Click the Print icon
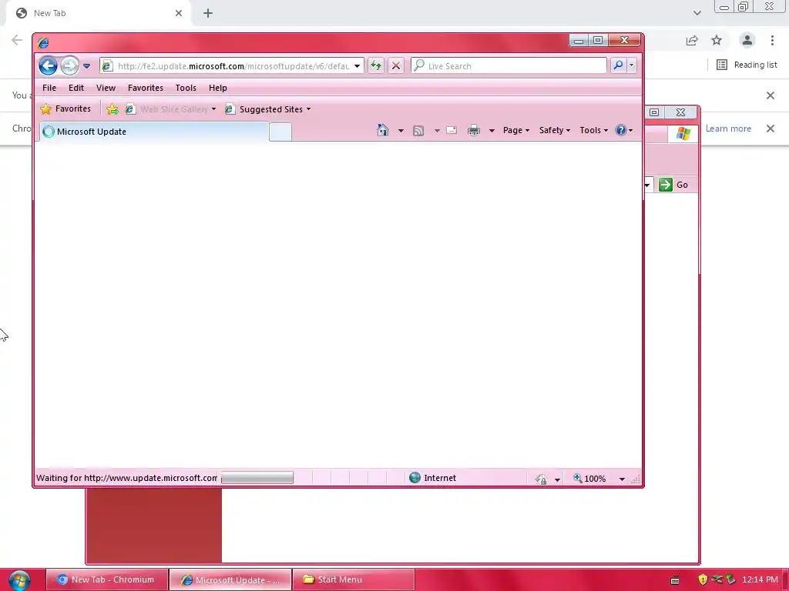 point(474,131)
